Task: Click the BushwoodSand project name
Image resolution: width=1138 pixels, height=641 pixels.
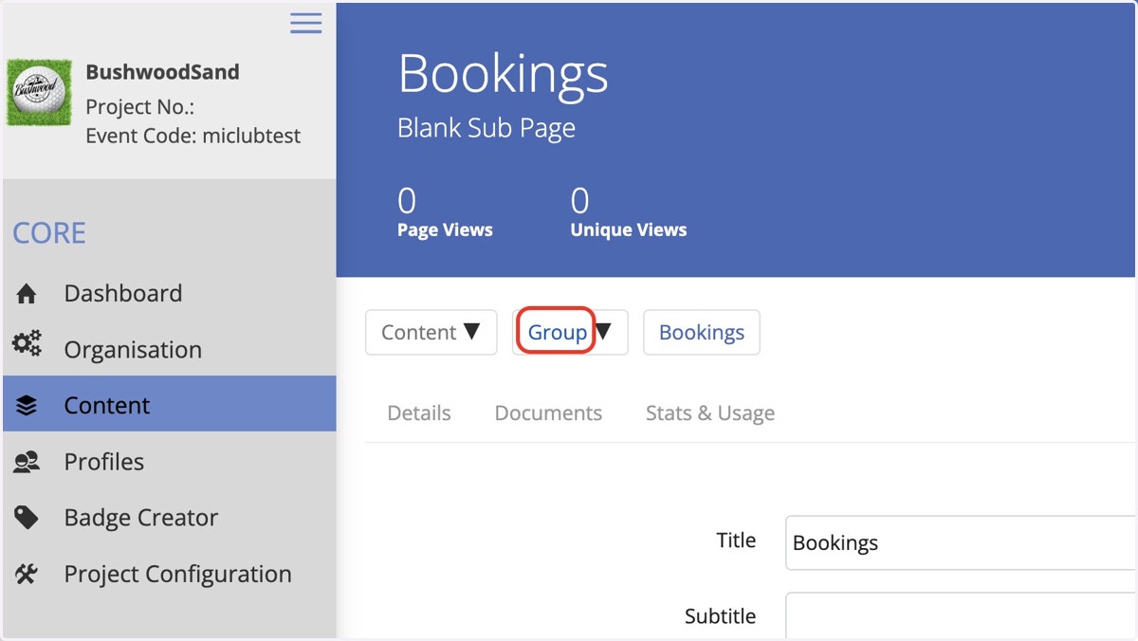Action: [x=162, y=72]
